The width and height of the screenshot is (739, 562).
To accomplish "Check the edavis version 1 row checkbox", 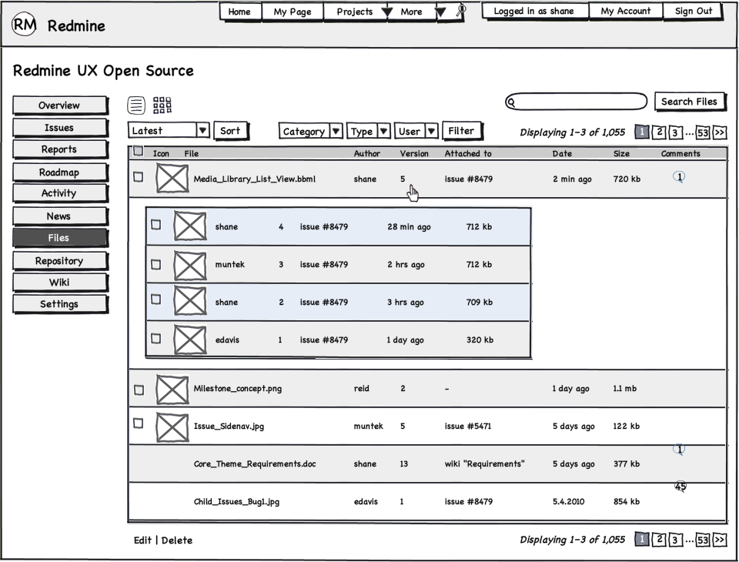I will point(156,339).
